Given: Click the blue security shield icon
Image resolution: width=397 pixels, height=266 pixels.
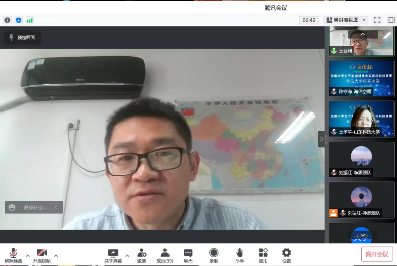Looking at the screenshot, I should (x=19, y=20).
